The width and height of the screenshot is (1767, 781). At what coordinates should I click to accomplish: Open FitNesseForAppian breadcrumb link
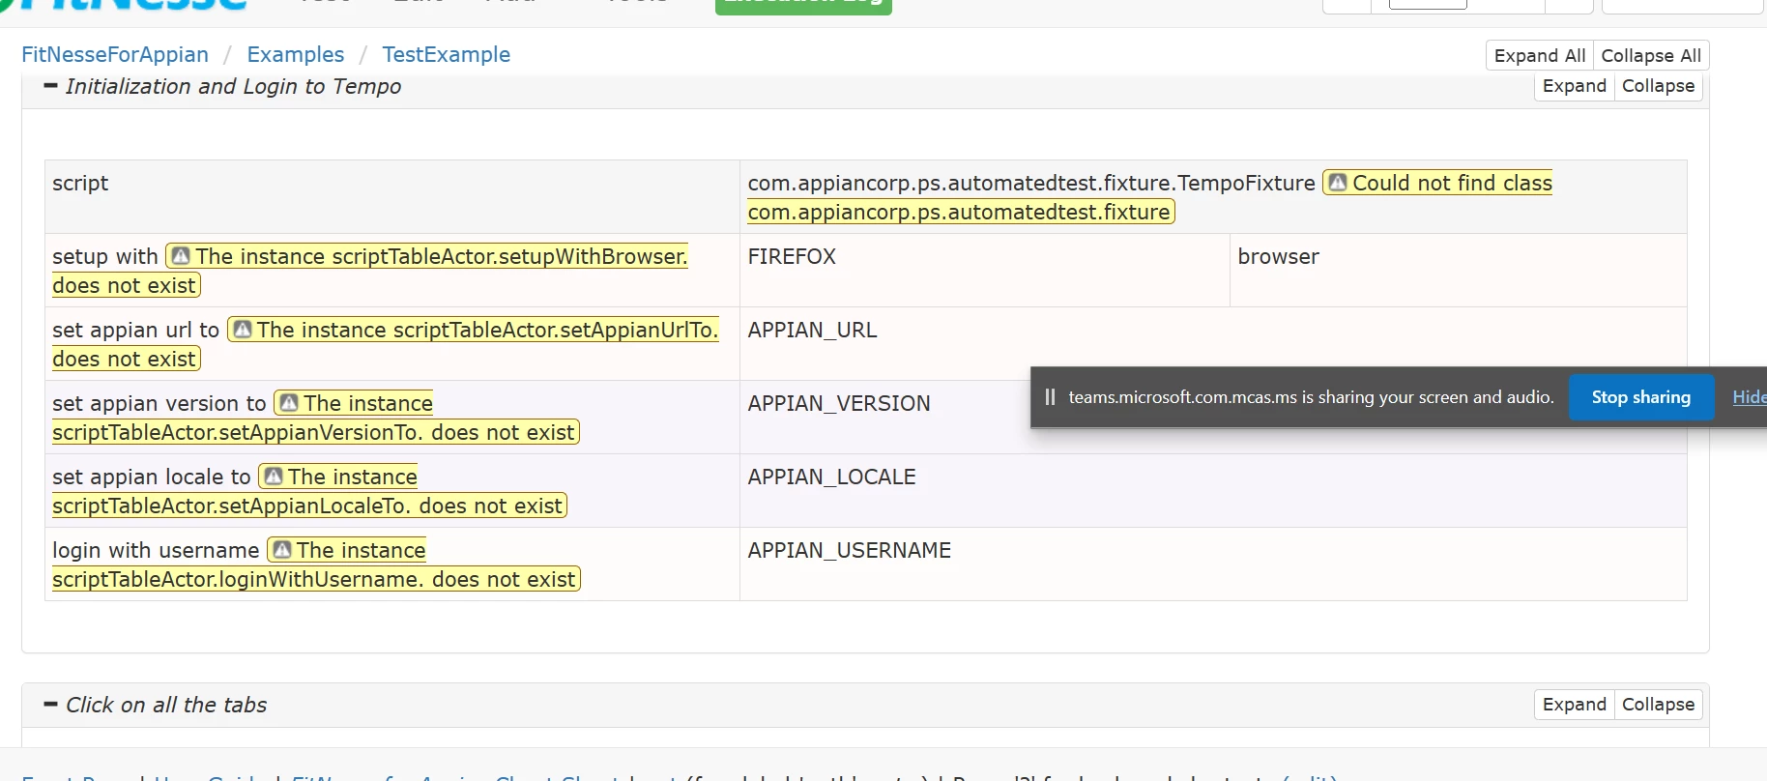click(x=115, y=55)
